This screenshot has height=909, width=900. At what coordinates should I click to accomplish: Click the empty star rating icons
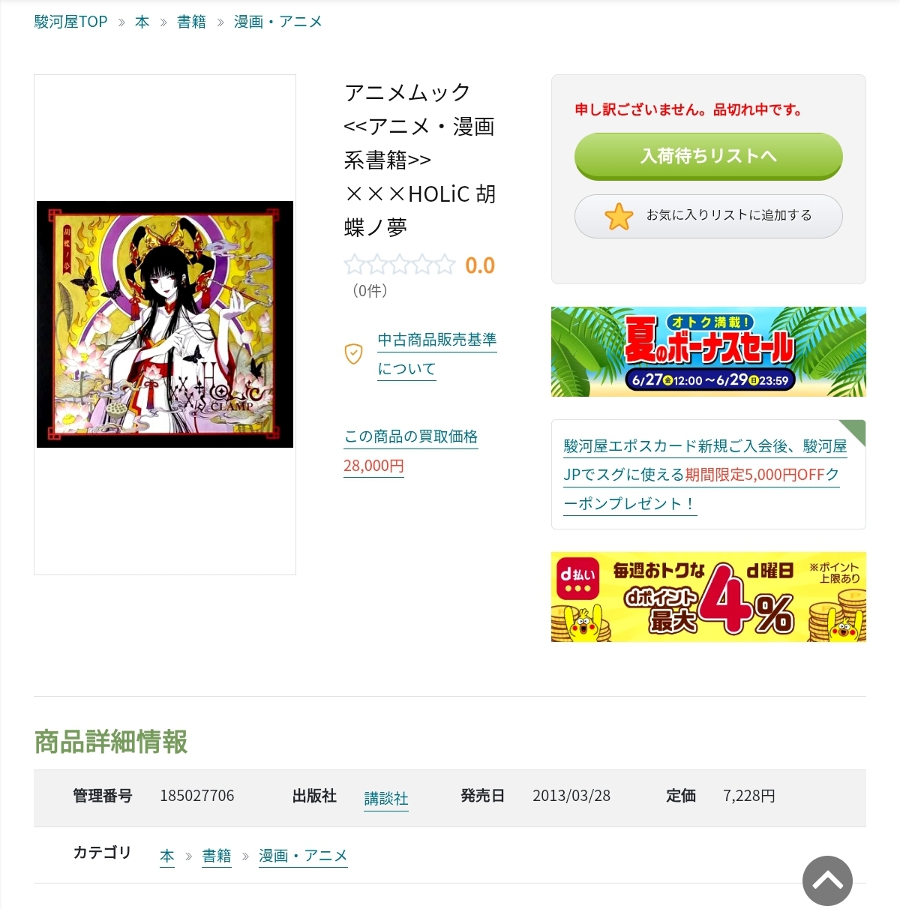tap(399, 265)
